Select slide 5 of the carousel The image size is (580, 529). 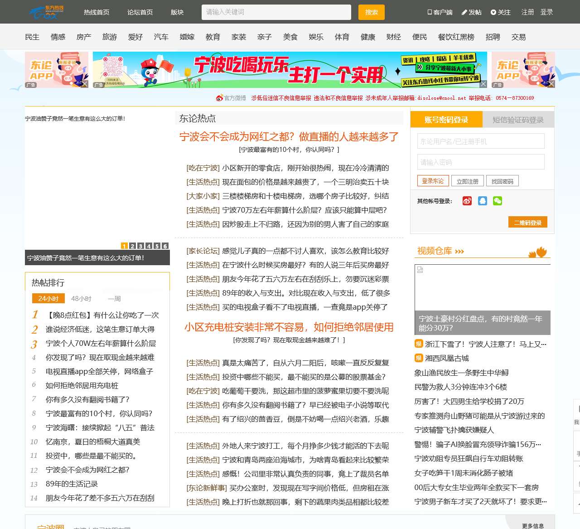click(x=157, y=246)
